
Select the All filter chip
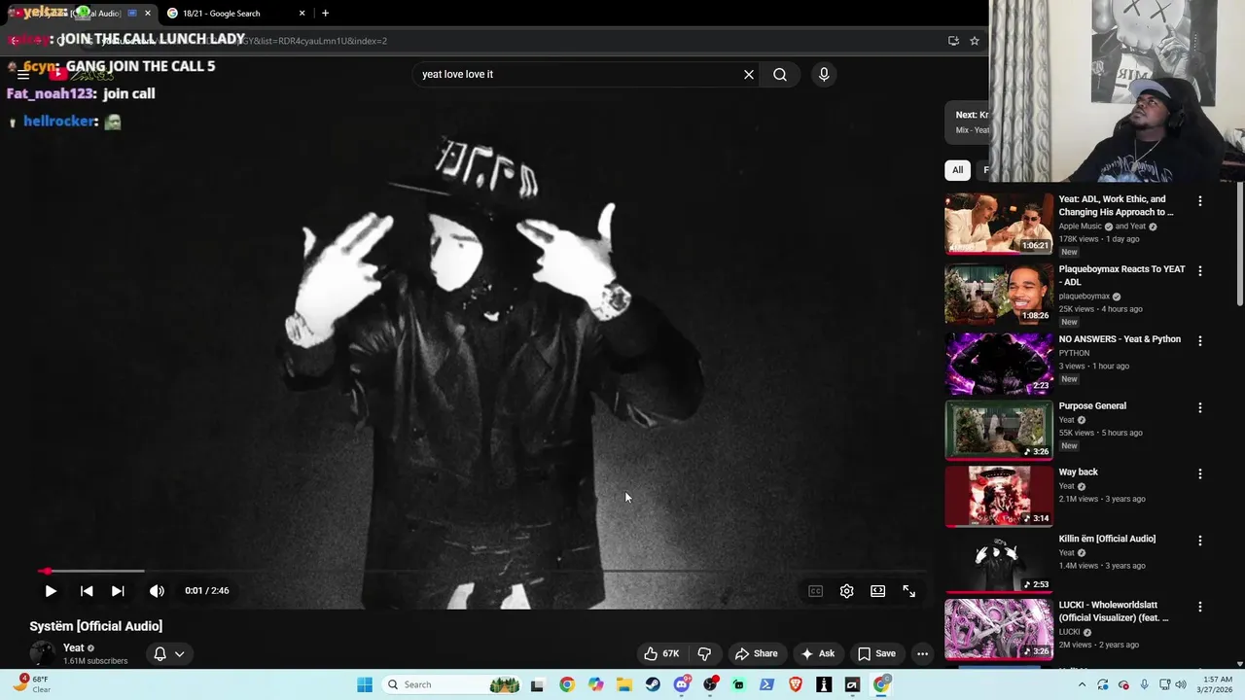(957, 170)
